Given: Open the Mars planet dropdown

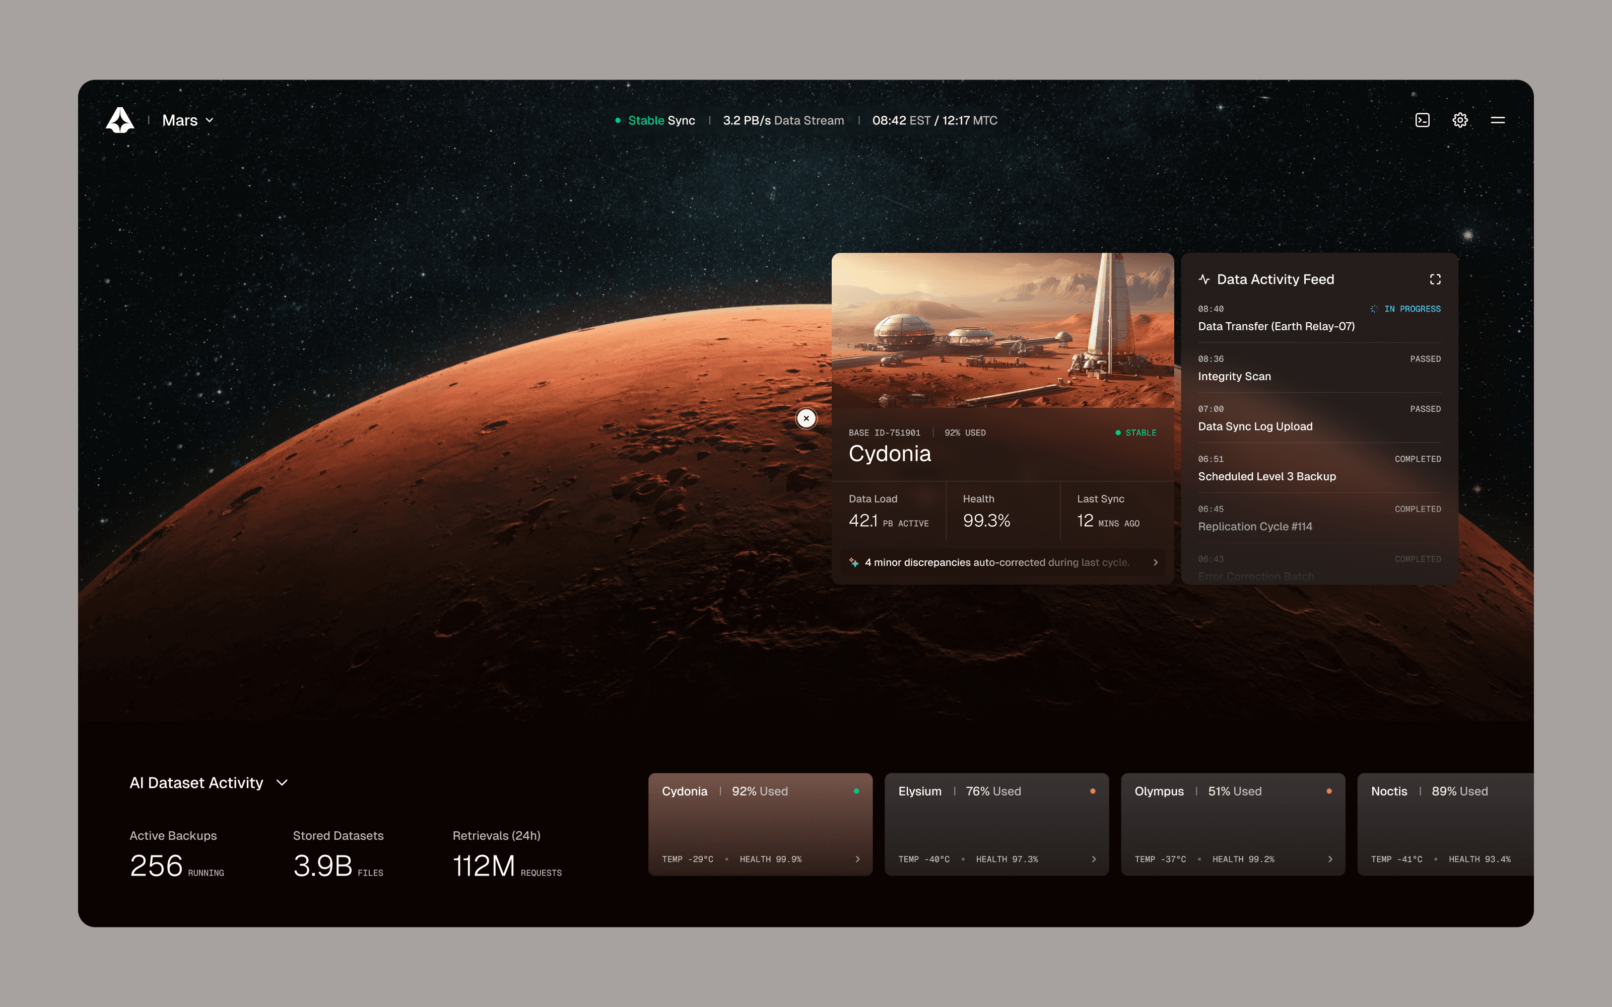Looking at the screenshot, I should tap(188, 120).
